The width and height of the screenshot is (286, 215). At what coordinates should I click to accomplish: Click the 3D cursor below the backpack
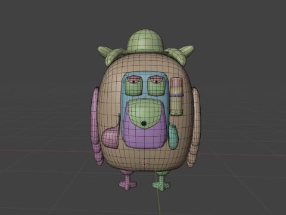tap(145, 163)
